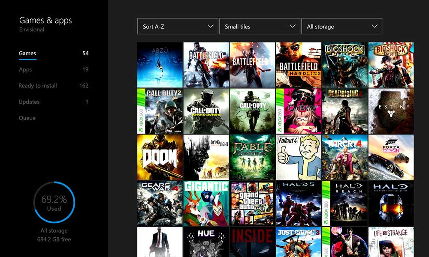Click the 69.2% Used storage ring
Viewport: 429px width, 257px height.
click(x=54, y=202)
